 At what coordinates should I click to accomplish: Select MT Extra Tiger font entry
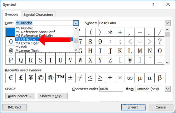44,43
